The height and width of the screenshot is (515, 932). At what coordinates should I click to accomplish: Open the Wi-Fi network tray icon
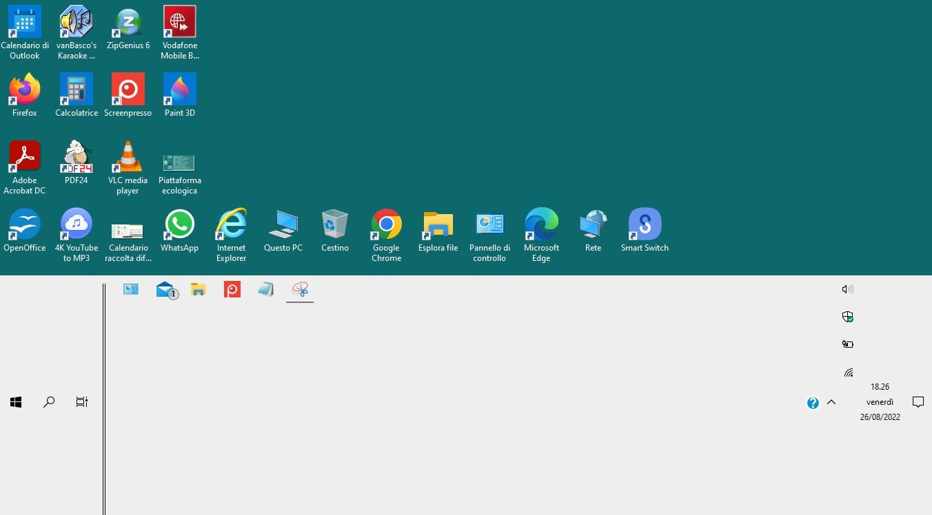[x=848, y=372]
